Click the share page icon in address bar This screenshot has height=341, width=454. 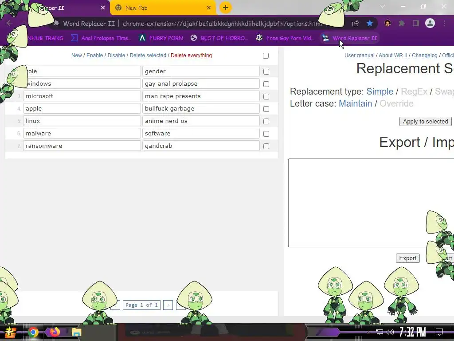pos(356,24)
